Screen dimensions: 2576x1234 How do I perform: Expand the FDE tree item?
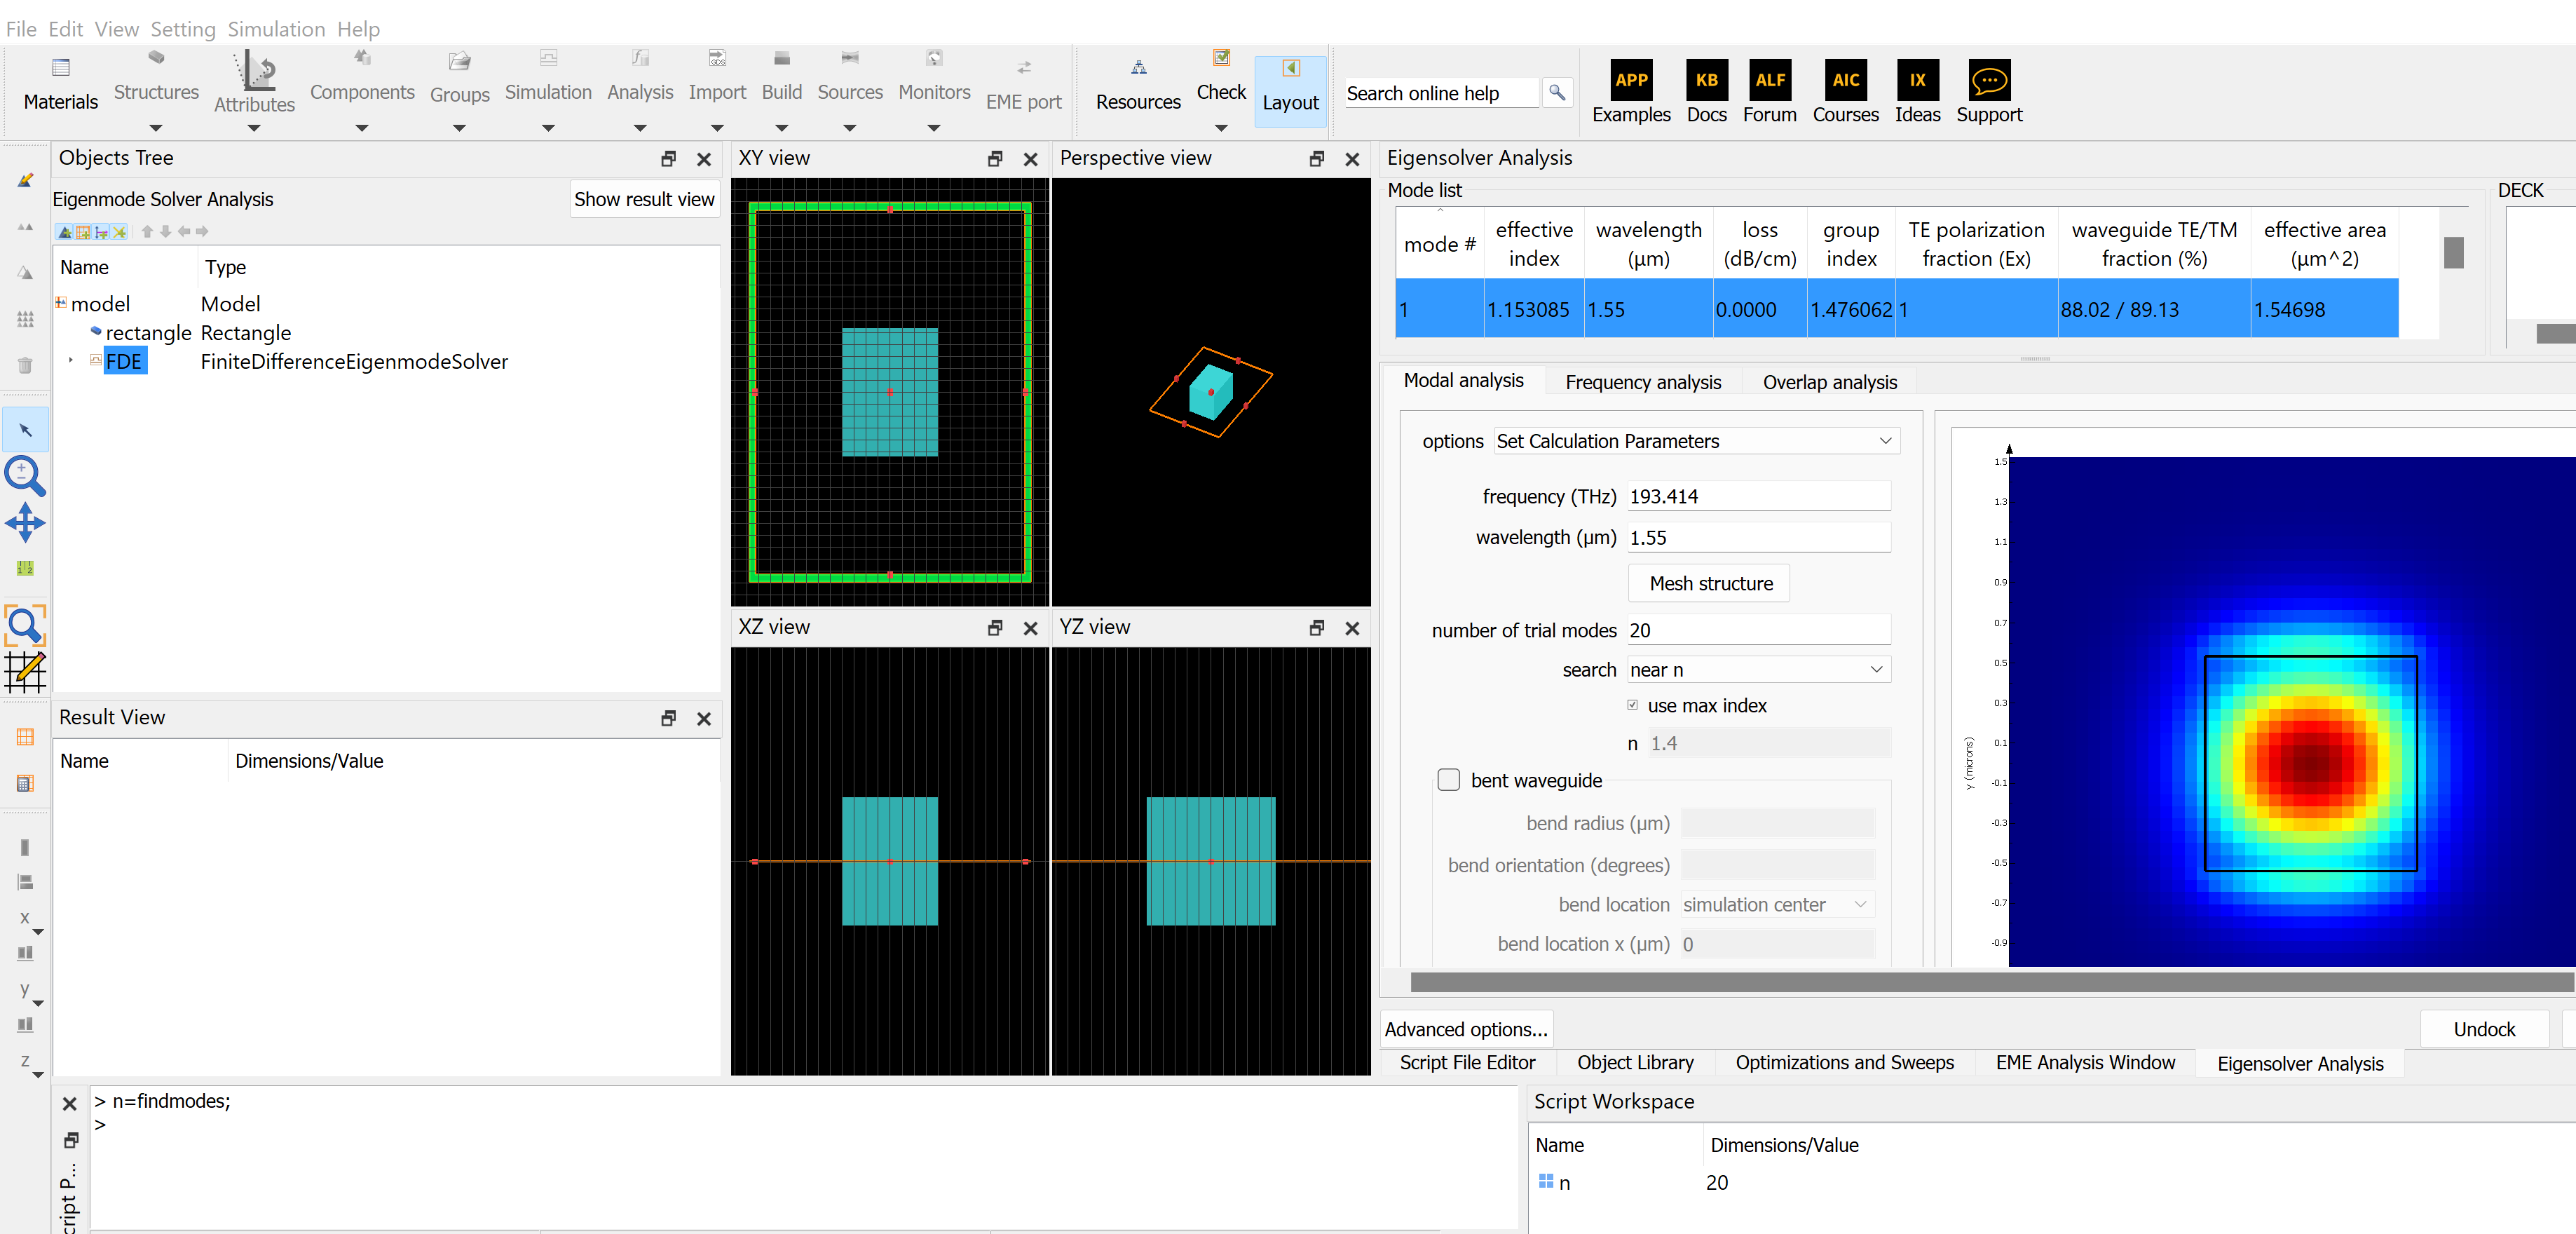tap(70, 360)
